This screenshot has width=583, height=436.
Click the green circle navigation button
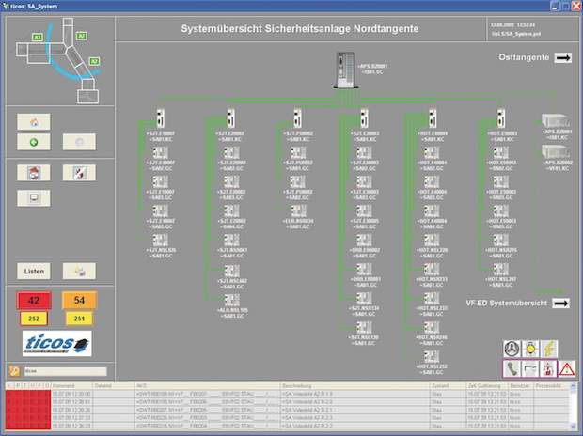pyautogui.click(x=34, y=142)
